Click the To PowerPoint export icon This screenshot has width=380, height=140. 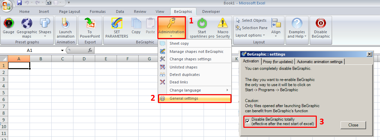[90, 24]
